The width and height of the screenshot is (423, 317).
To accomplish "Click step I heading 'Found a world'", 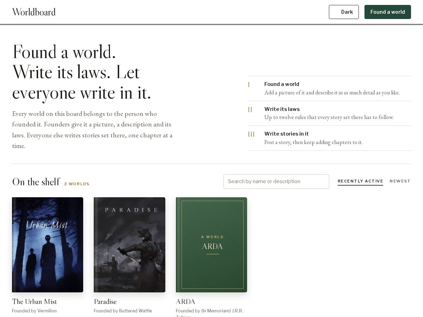I will coord(282,84).
